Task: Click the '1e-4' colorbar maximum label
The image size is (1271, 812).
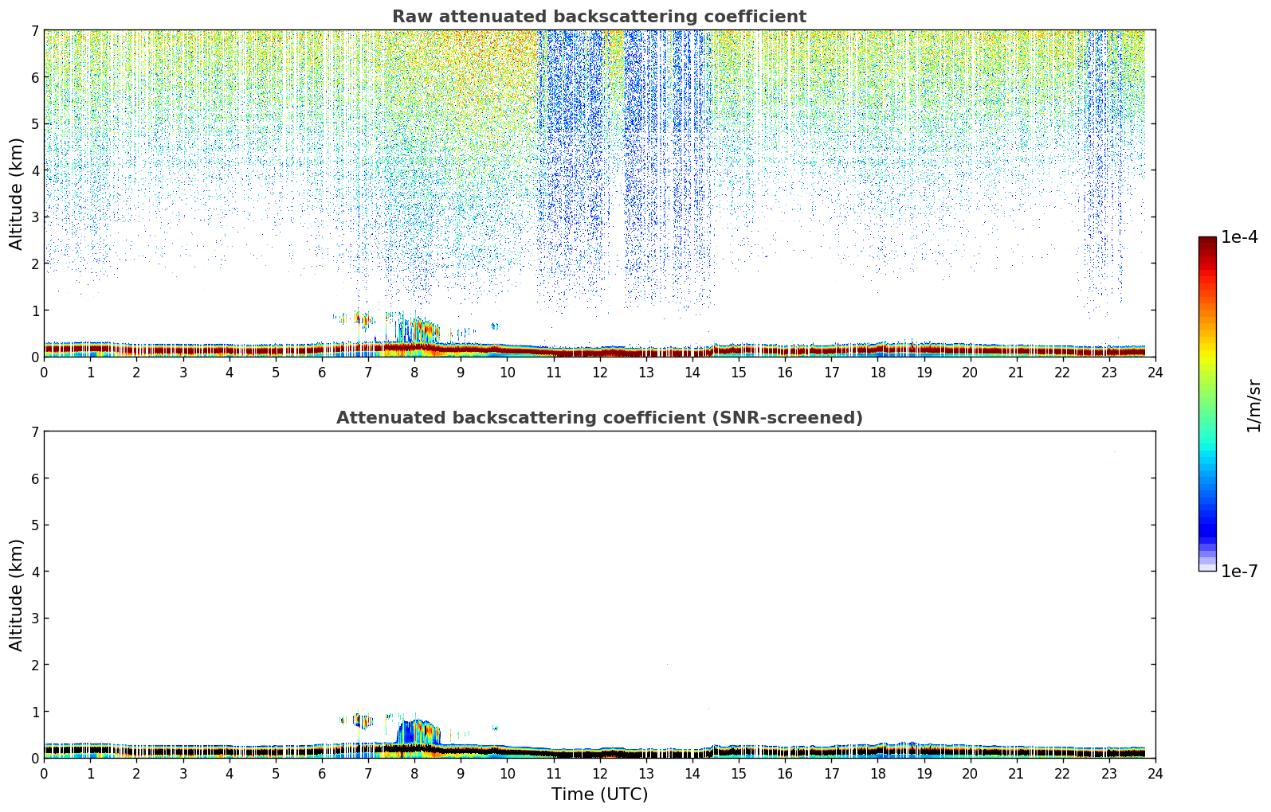Action: click(x=1240, y=237)
